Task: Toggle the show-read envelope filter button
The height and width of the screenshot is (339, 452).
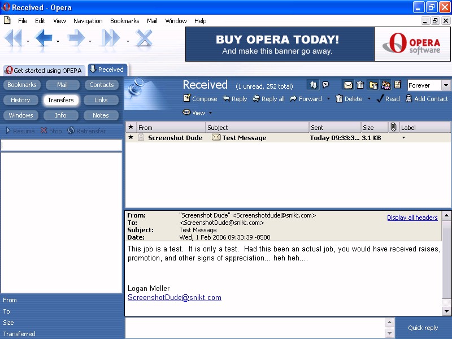Action: coord(348,85)
